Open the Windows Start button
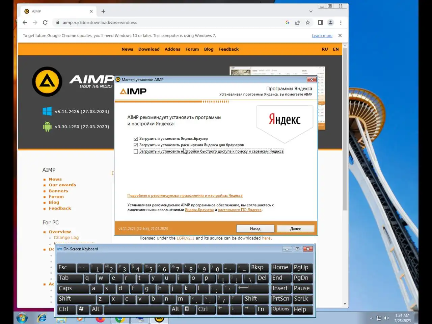The height and width of the screenshot is (324, 432). coord(22,318)
